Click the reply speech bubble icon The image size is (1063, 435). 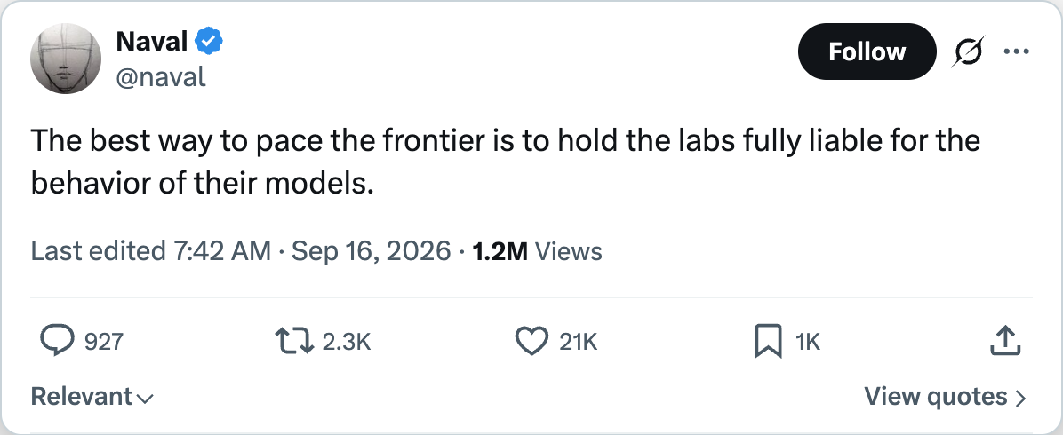58,341
